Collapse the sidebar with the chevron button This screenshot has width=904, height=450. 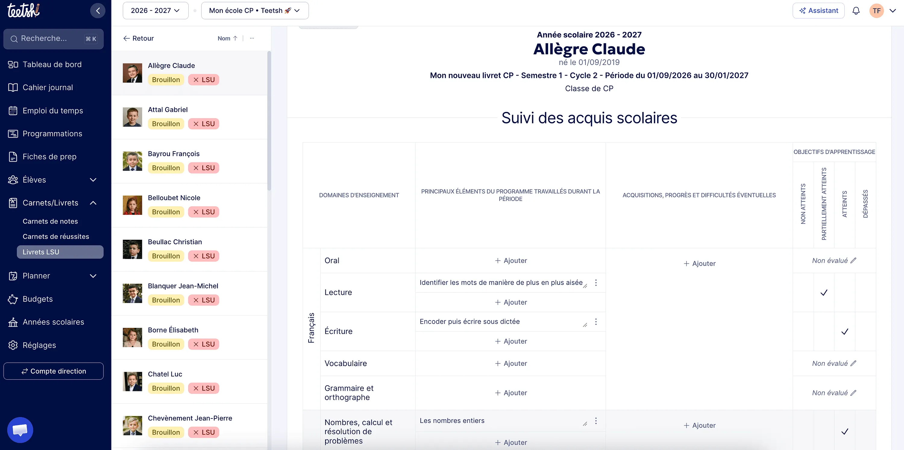(98, 11)
